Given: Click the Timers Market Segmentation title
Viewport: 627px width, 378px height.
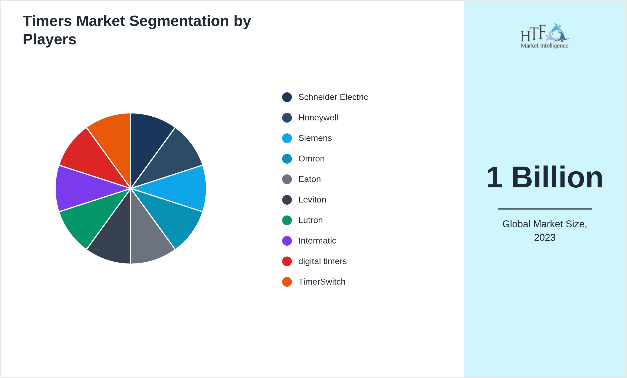Looking at the screenshot, I should tap(137, 30).
